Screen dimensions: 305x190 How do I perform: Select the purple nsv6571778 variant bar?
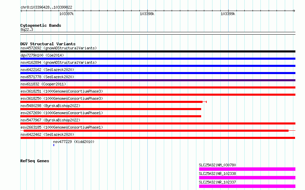158,80
